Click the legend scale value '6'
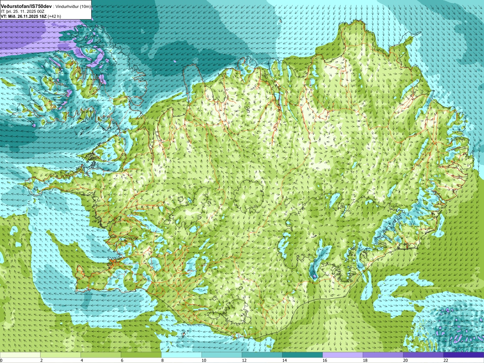The height and width of the screenshot is (363, 484). click(122, 360)
